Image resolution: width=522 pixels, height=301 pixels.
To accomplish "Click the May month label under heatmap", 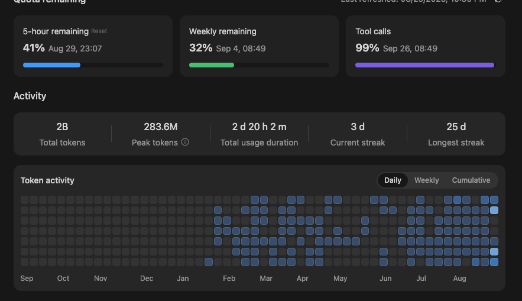I will 341,279.
